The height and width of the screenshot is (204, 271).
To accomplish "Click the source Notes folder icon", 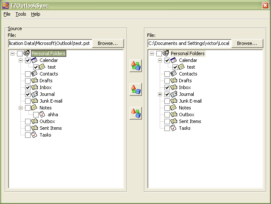I will coord(34,108).
